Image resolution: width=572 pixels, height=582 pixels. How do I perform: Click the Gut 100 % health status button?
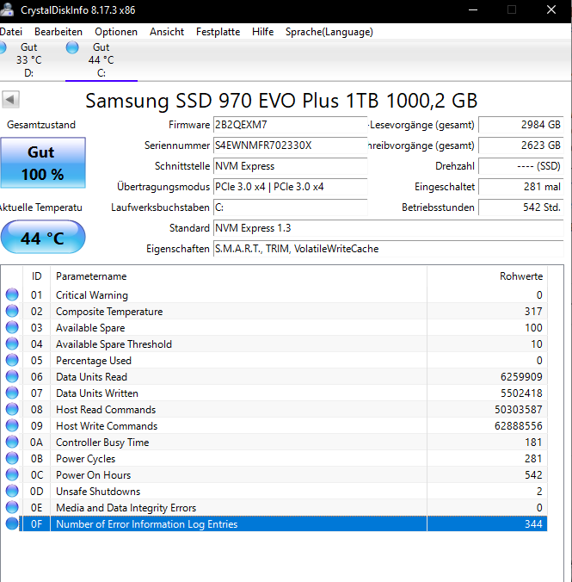pyautogui.click(x=43, y=163)
